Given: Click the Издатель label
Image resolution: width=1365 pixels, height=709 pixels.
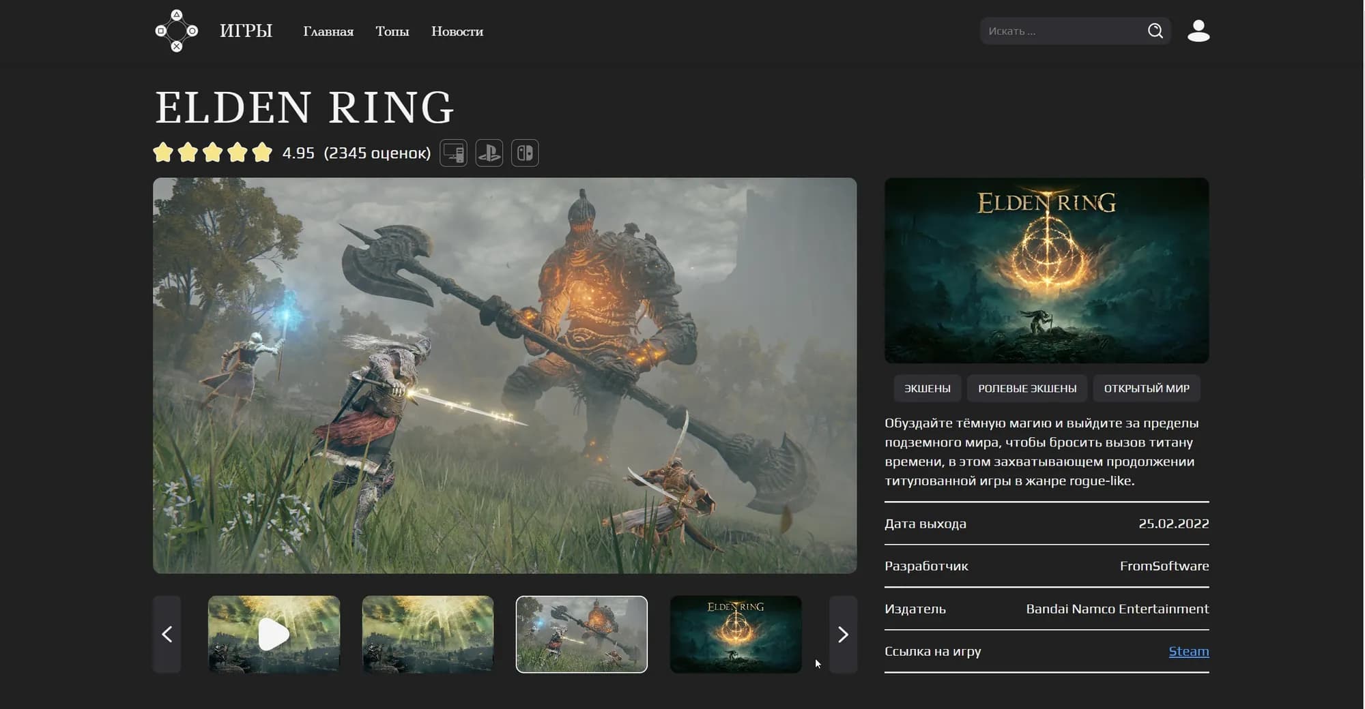Looking at the screenshot, I should tap(915, 609).
